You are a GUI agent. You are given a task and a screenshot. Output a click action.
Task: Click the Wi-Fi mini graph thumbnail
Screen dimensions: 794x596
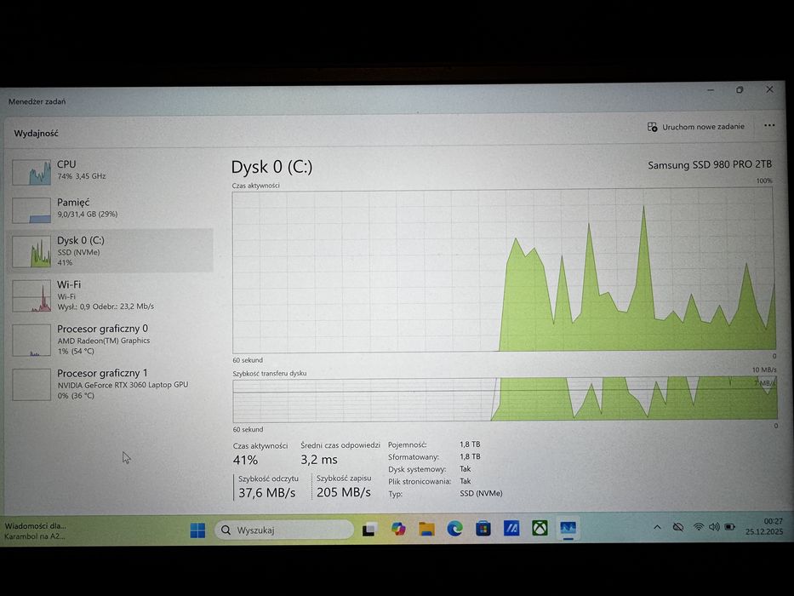pyautogui.click(x=31, y=296)
